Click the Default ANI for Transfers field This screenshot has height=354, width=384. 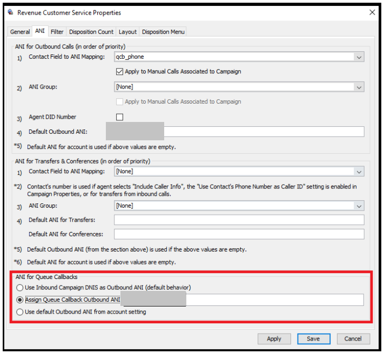(239, 220)
